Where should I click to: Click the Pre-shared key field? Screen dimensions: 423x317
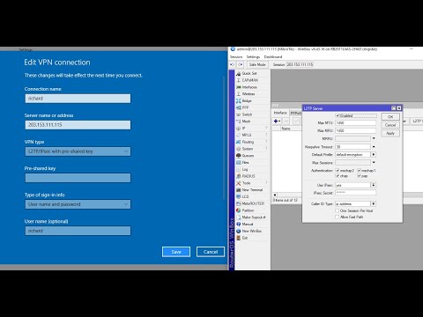pos(78,178)
